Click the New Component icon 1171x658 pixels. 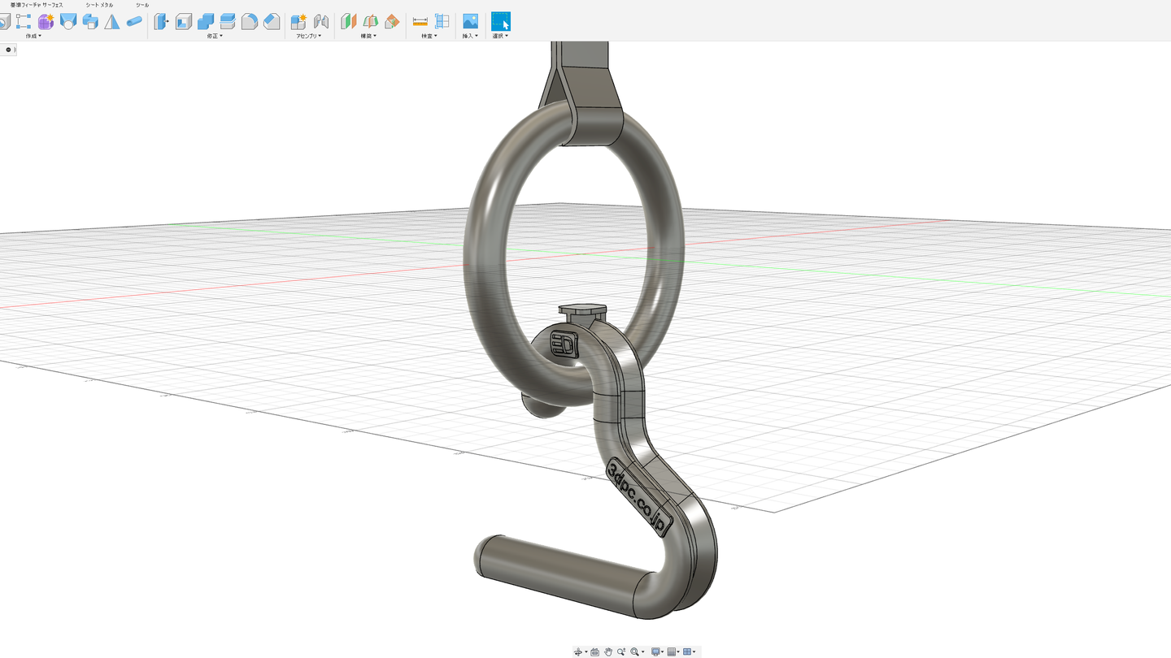click(298, 21)
